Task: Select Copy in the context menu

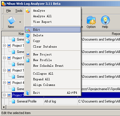Action: (53, 41)
